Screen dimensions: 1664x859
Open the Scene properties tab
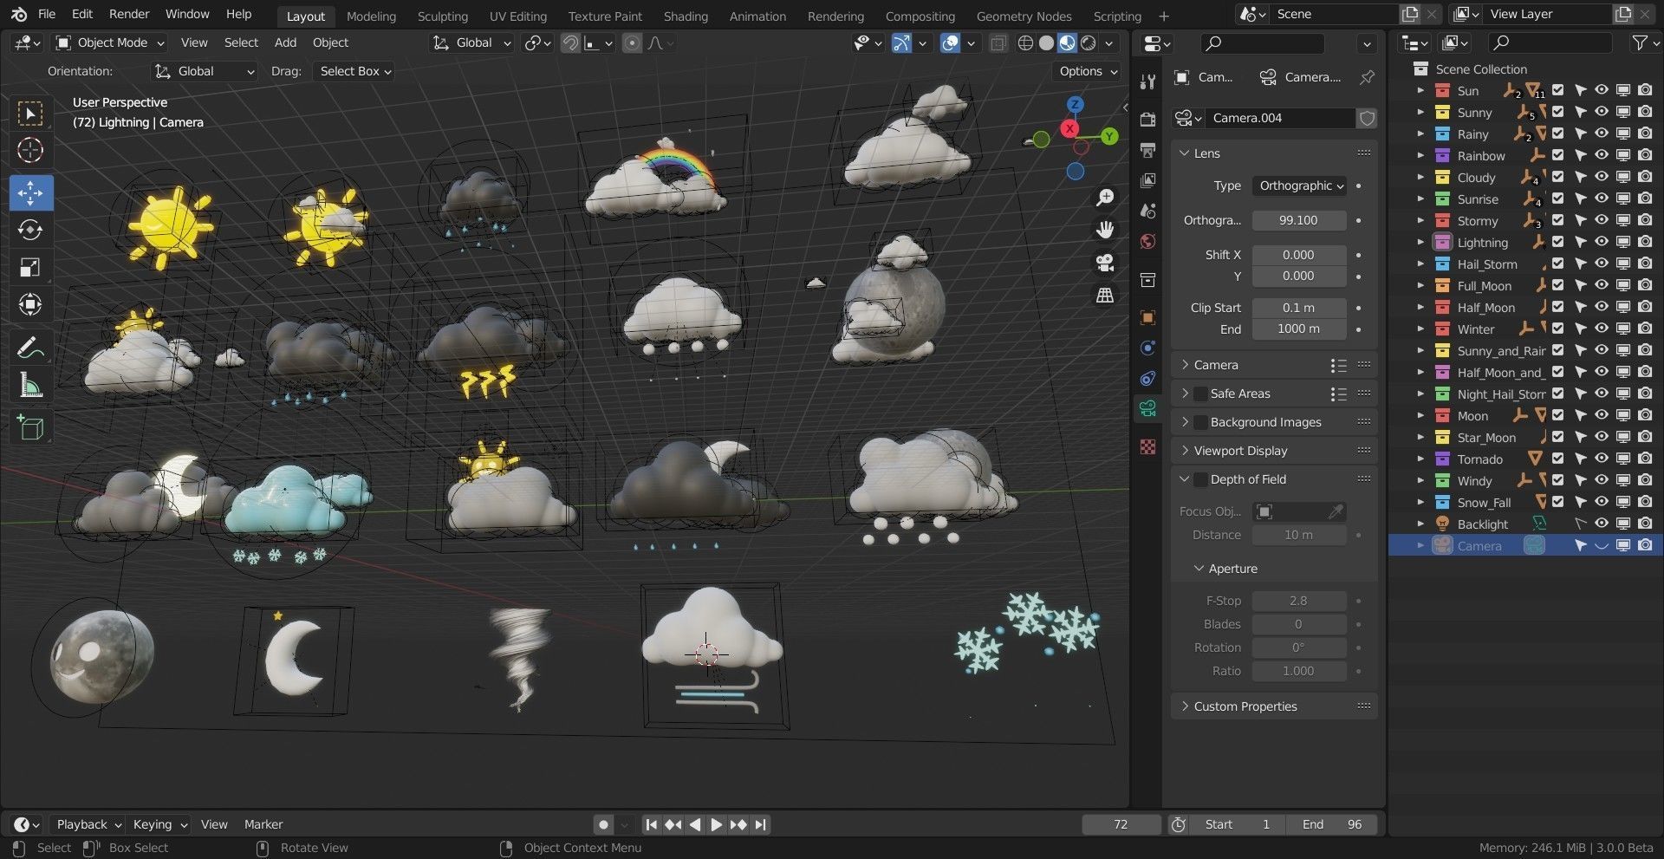[1148, 211]
